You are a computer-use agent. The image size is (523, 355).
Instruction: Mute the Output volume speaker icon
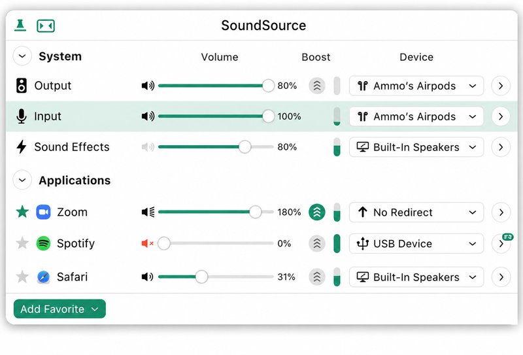tap(148, 86)
